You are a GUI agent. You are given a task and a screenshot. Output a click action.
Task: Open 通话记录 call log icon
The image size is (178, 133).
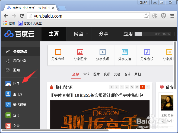(8, 105)
